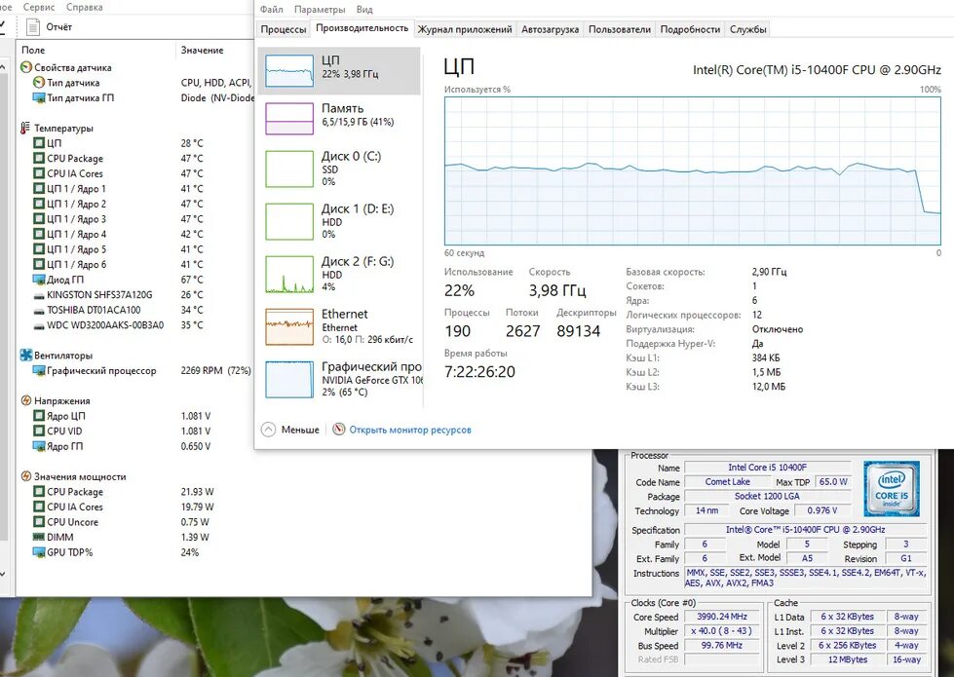Switch to the Службы tab

tap(747, 29)
